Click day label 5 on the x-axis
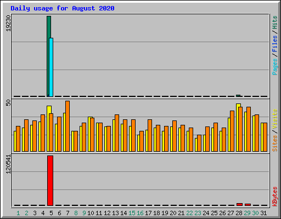 [x=51, y=213]
